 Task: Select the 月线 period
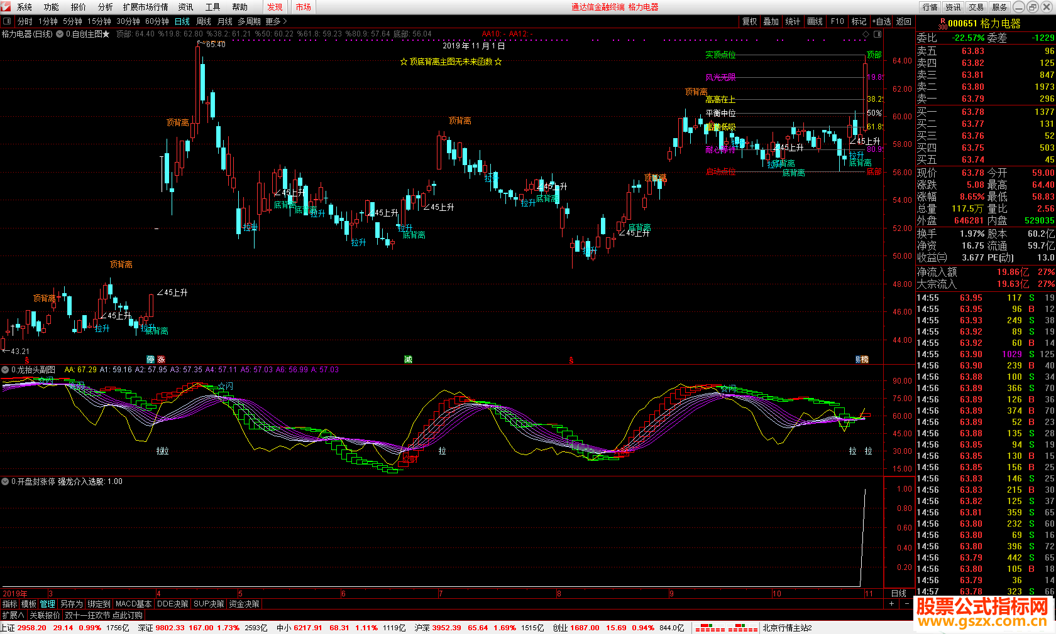click(224, 21)
